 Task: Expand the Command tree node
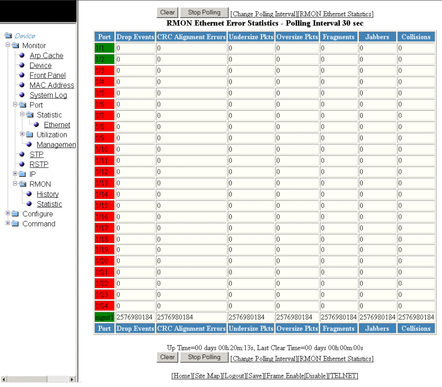[x=8, y=223]
